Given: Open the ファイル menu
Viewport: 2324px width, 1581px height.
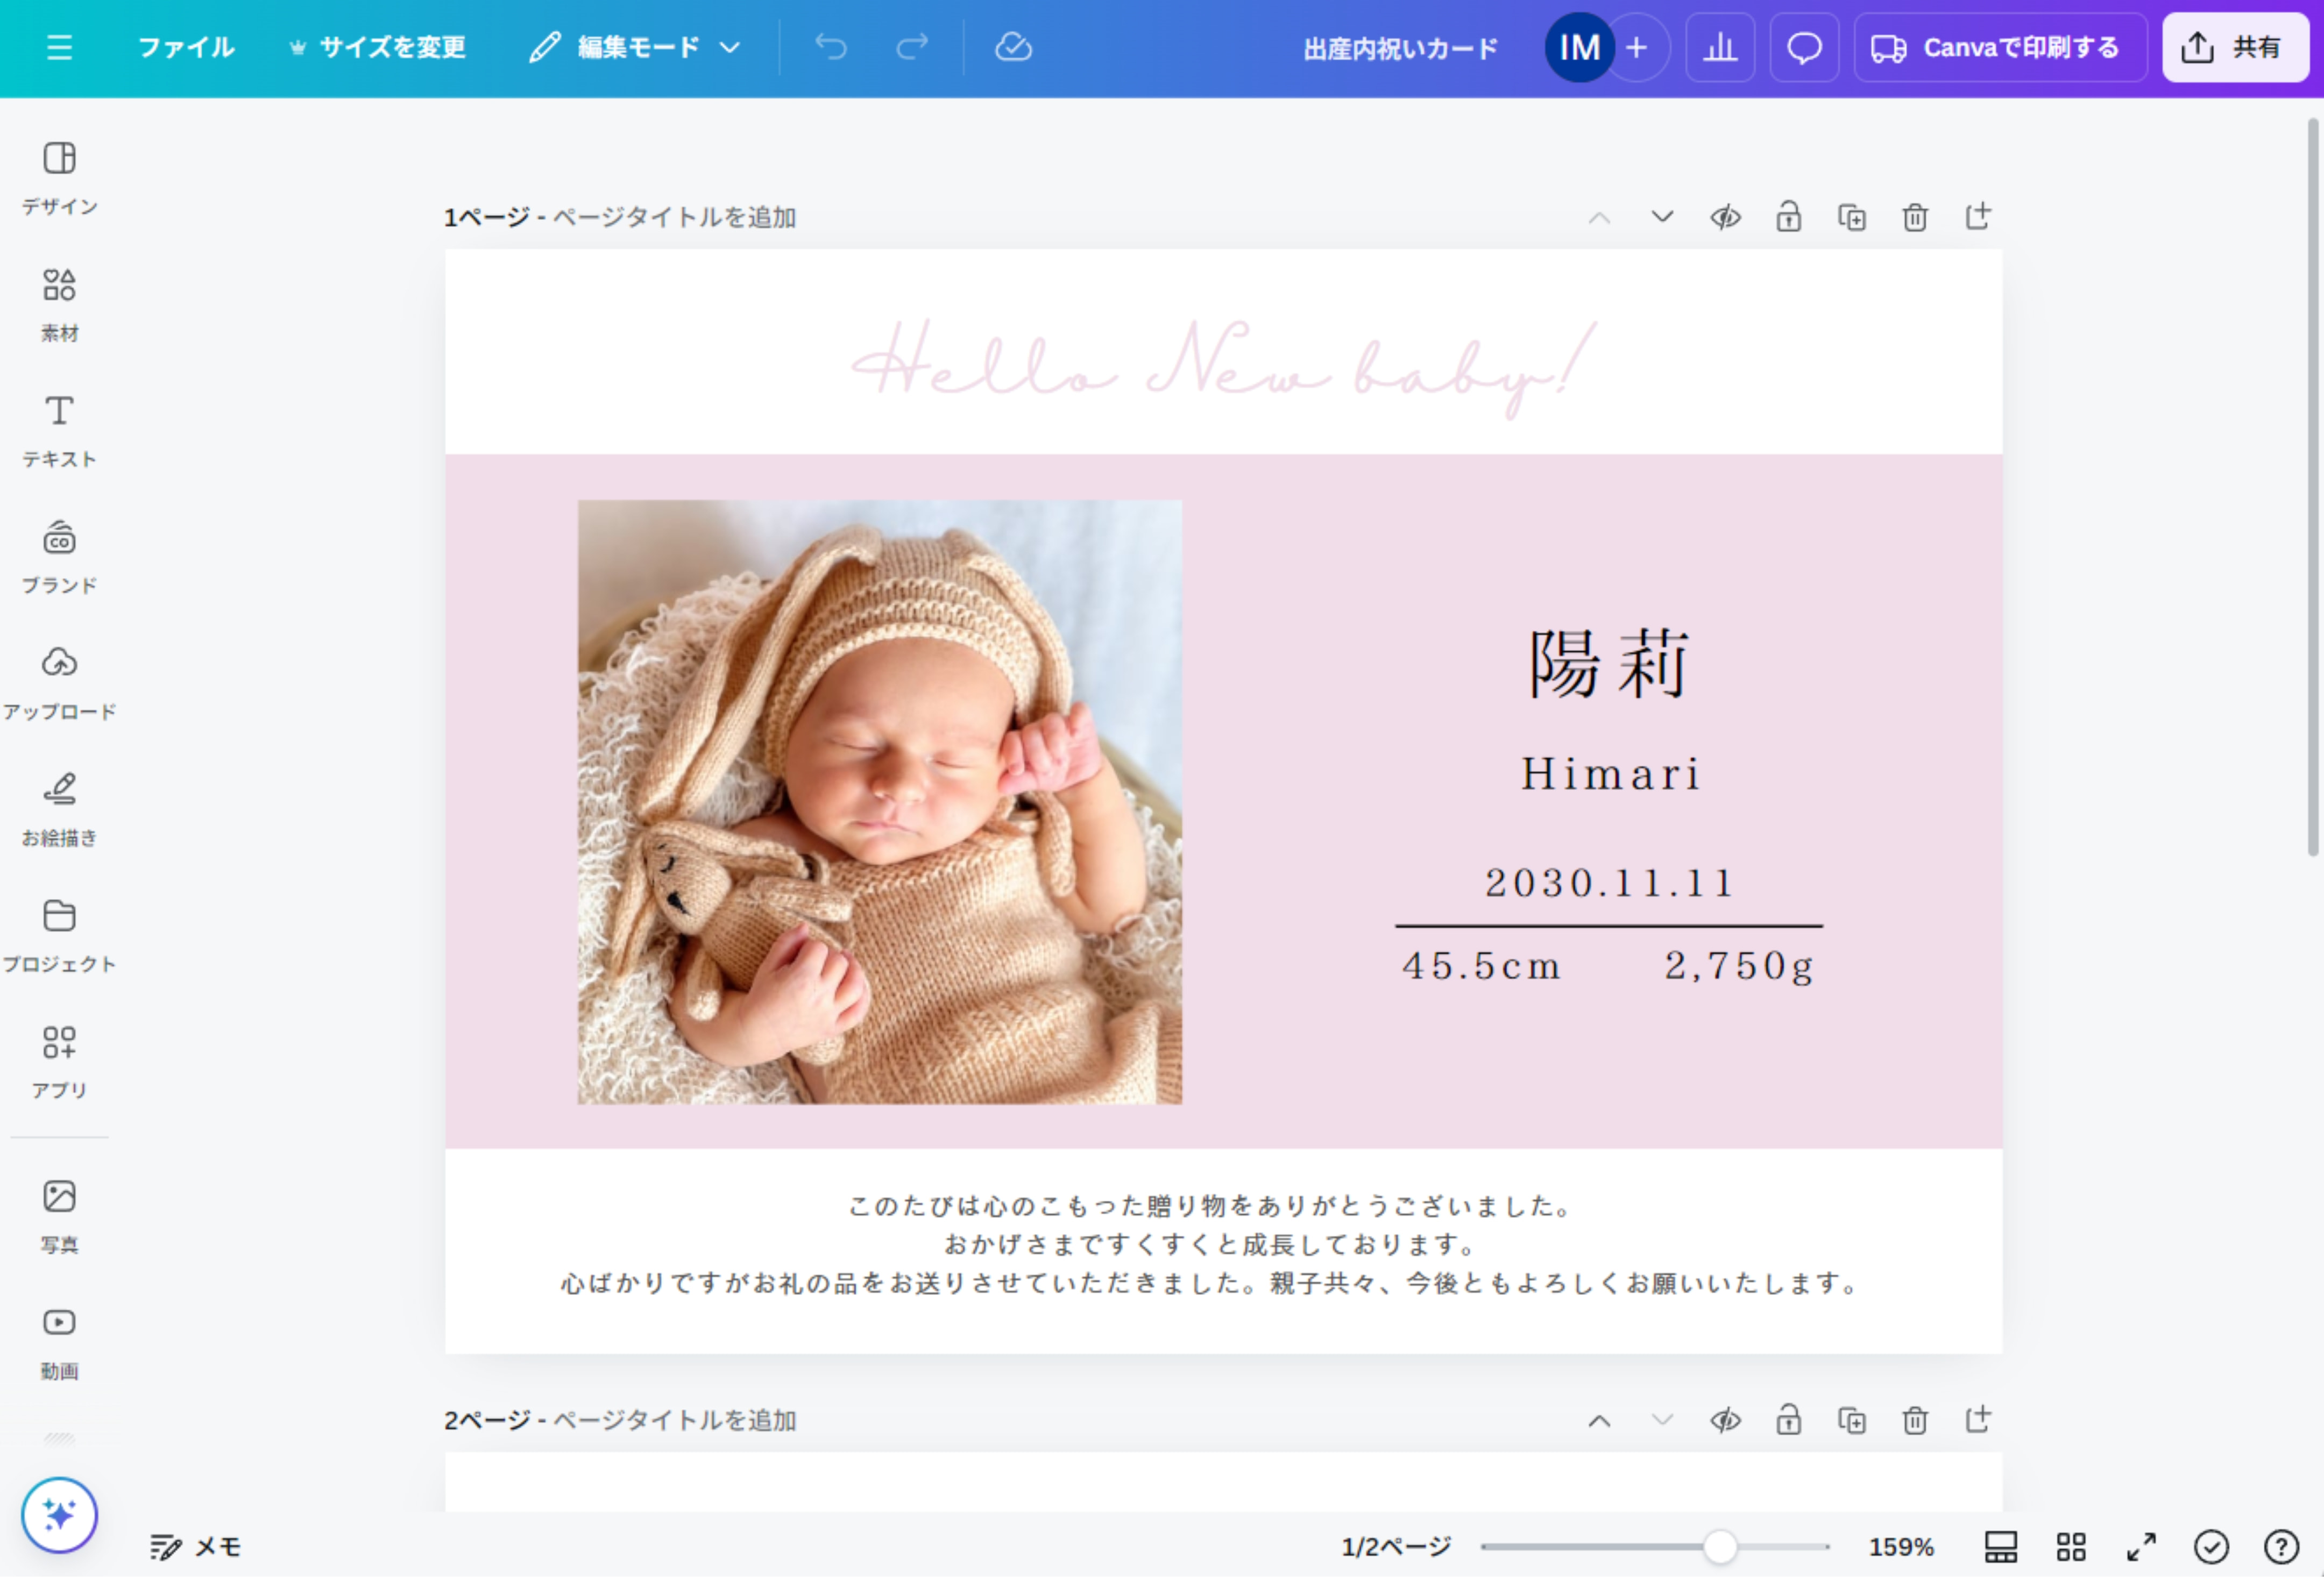Looking at the screenshot, I should (186, 47).
